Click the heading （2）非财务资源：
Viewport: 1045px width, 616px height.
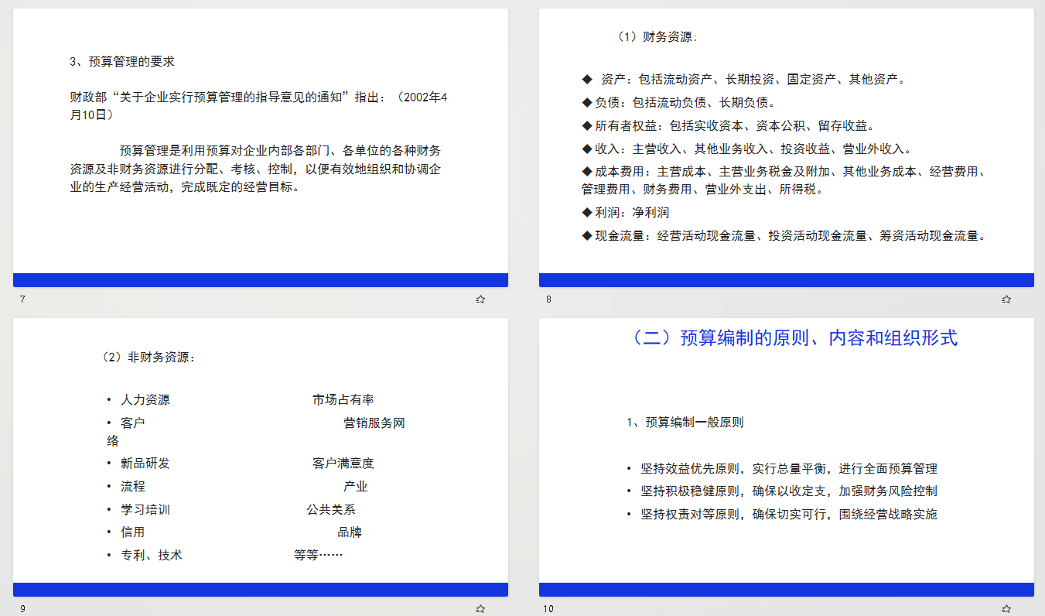(x=149, y=357)
